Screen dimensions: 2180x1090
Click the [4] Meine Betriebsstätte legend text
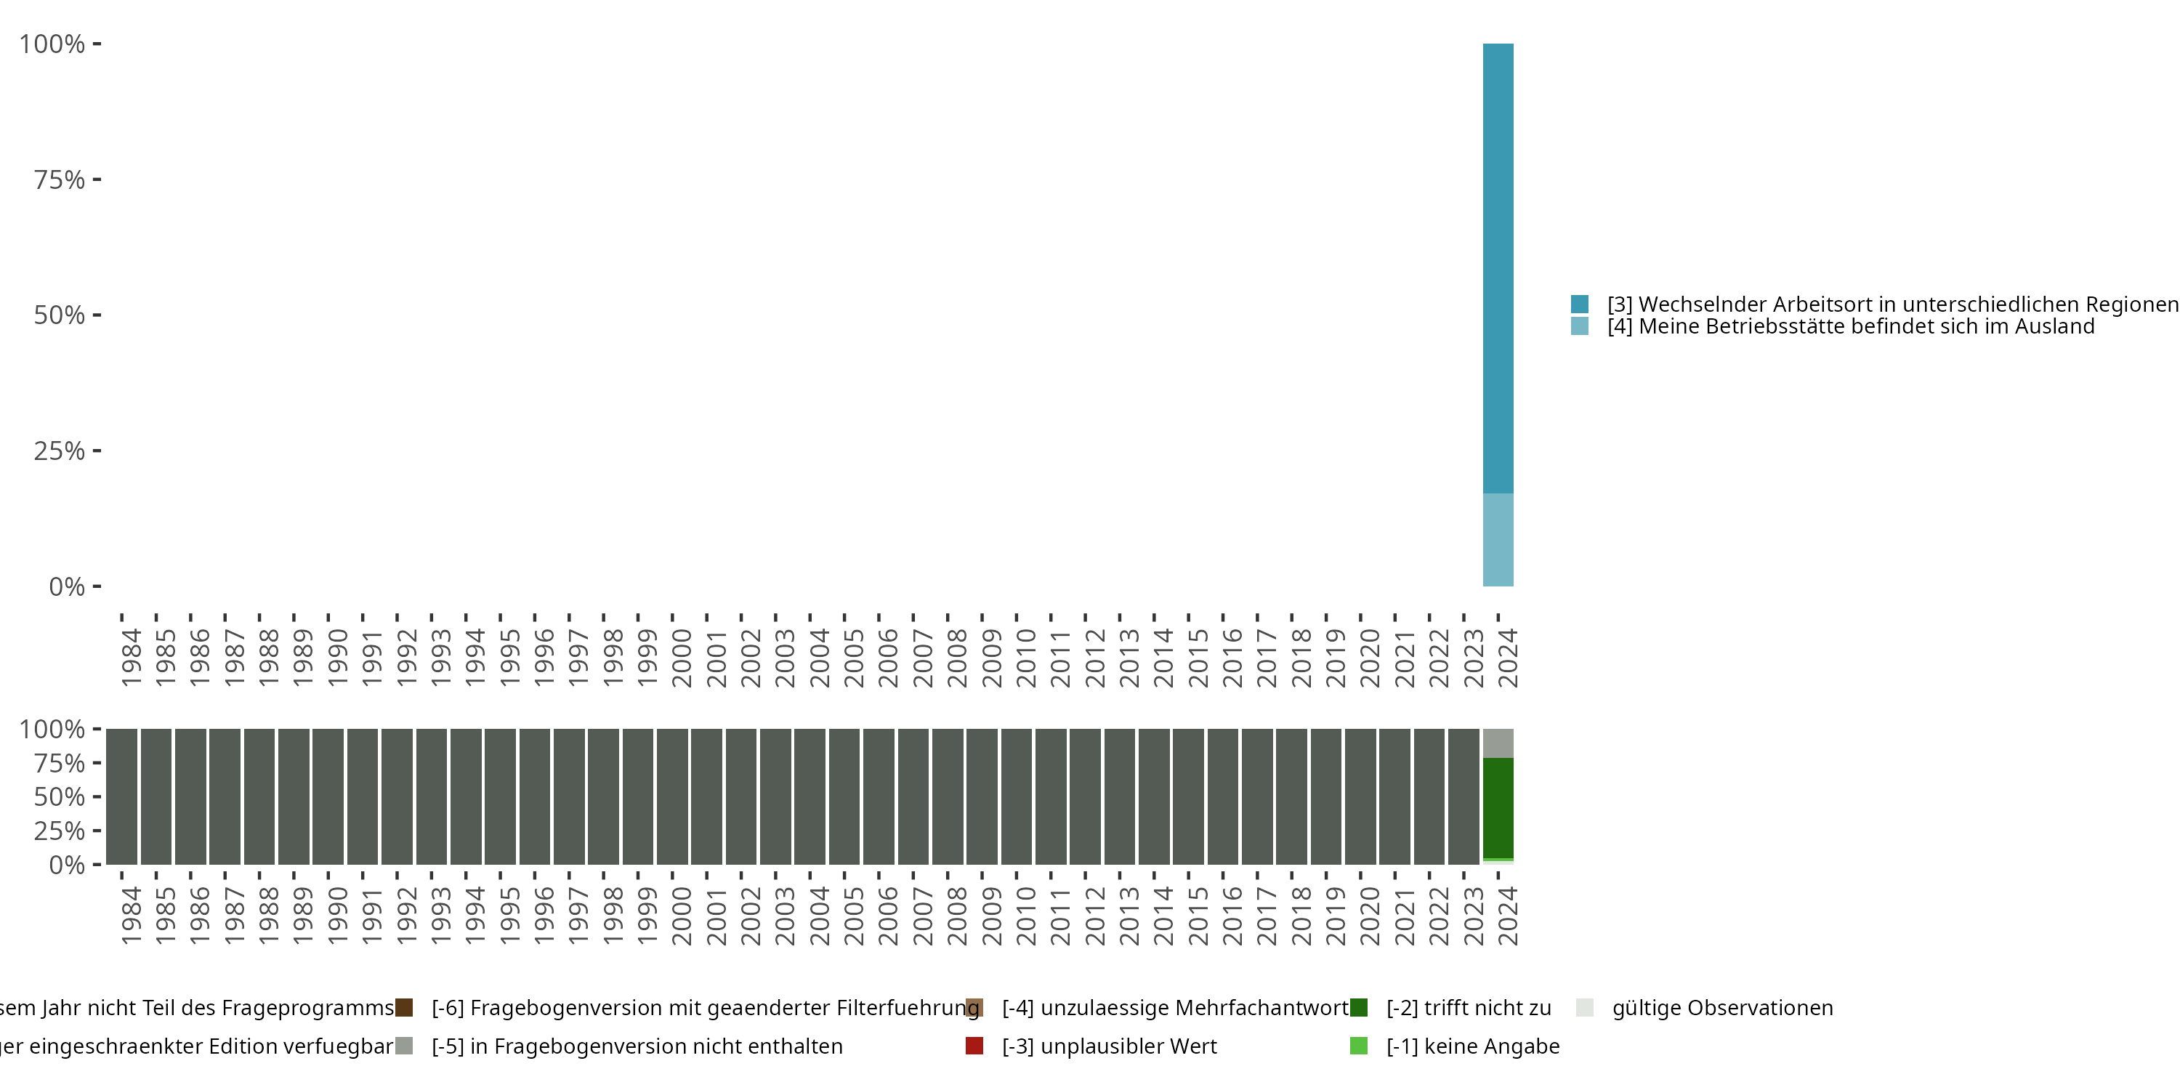pyautogui.click(x=1851, y=327)
